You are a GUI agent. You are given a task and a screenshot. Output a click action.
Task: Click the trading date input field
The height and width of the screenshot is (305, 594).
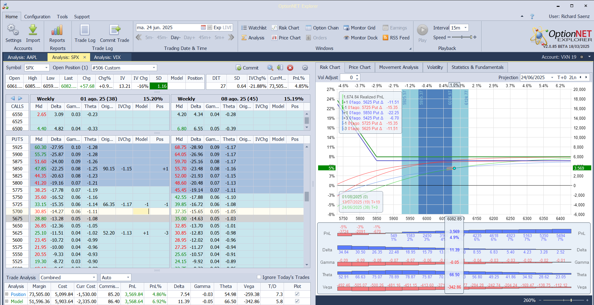[168, 28]
